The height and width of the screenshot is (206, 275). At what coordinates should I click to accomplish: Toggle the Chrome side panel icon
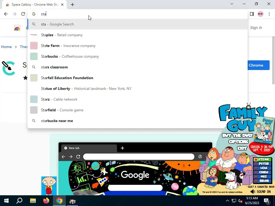[x=252, y=14]
